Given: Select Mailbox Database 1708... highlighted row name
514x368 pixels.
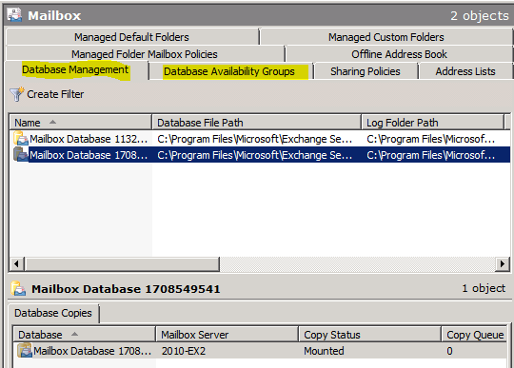Looking at the screenshot, I should click(89, 155).
